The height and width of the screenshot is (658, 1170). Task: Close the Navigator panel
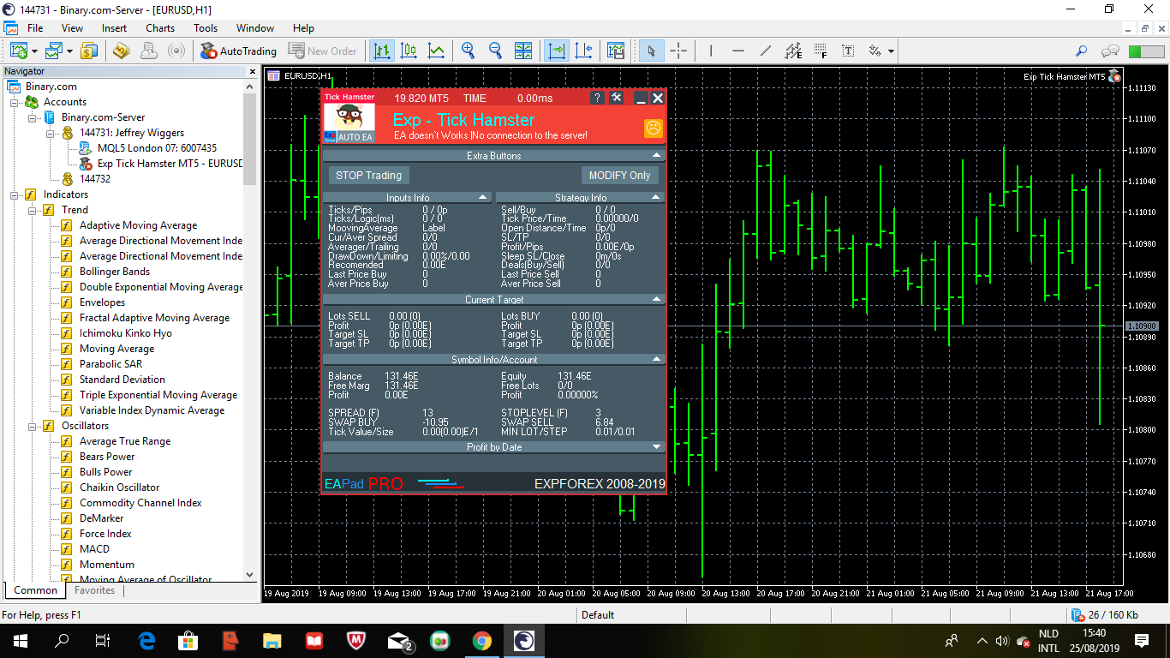point(252,71)
